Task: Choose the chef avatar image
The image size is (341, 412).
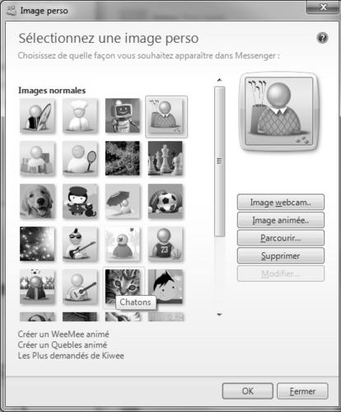Action: coord(80,115)
